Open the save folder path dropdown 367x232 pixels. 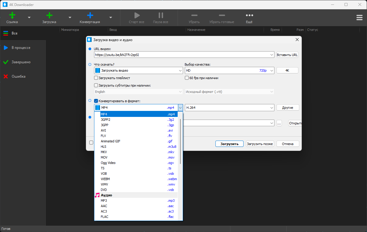point(272,123)
